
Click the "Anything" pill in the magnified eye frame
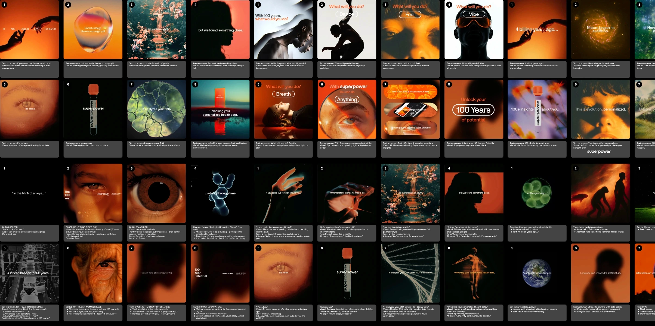coord(347,100)
